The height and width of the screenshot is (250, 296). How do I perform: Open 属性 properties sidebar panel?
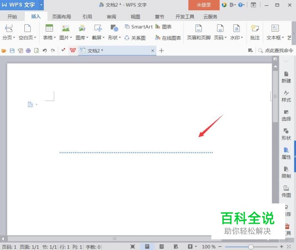coord(286,153)
